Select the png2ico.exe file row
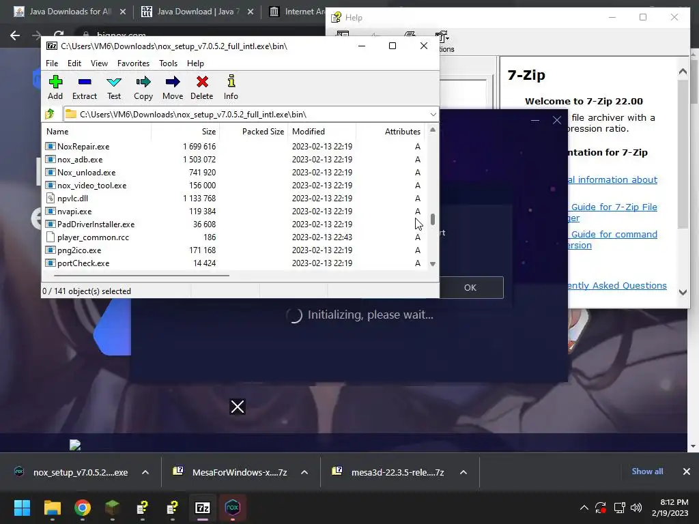The width and height of the screenshot is (699, 524). (x=234, y=250)
